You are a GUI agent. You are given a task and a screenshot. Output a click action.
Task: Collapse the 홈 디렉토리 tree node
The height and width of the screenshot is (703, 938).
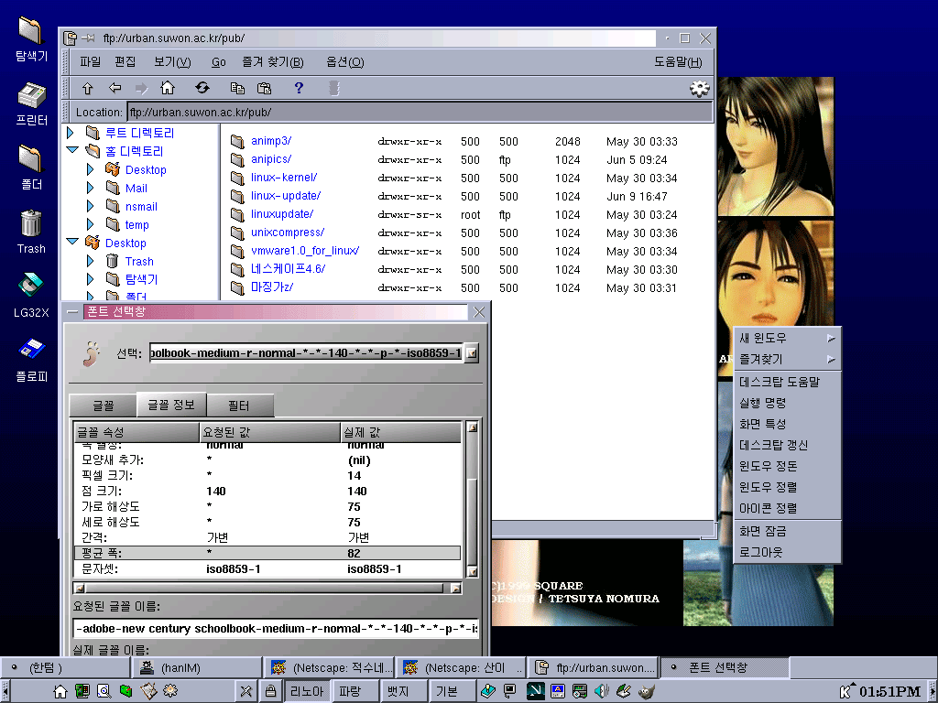(72, 151)
